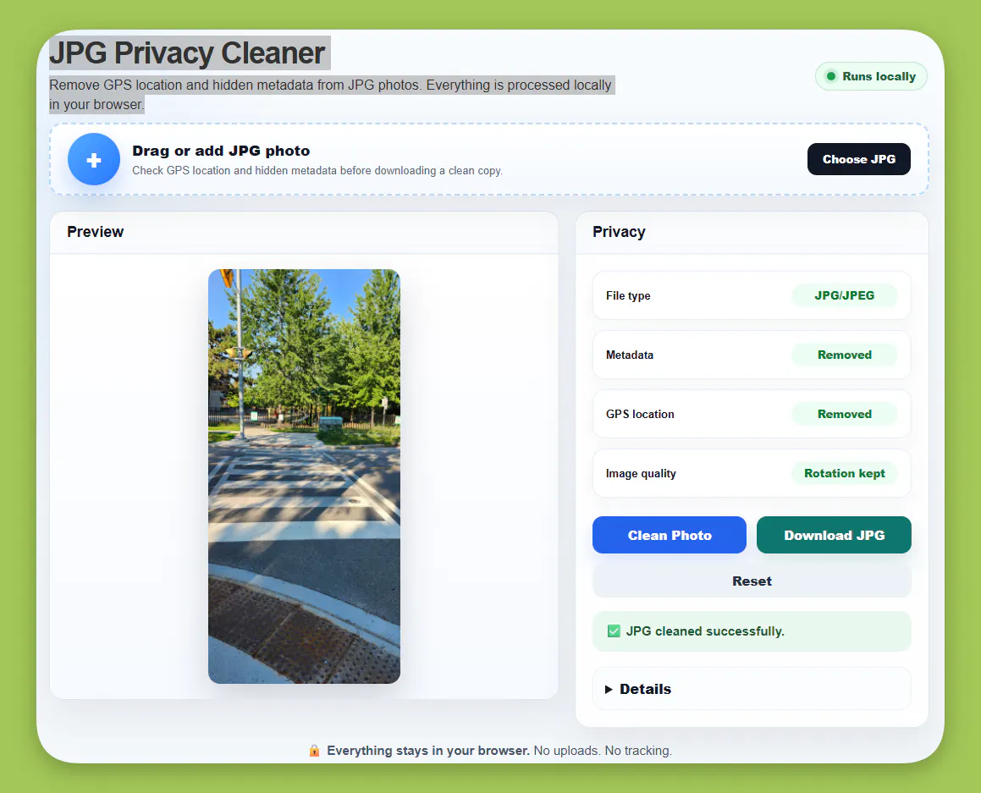Click Everything stays in your browser text

[428, 751]
